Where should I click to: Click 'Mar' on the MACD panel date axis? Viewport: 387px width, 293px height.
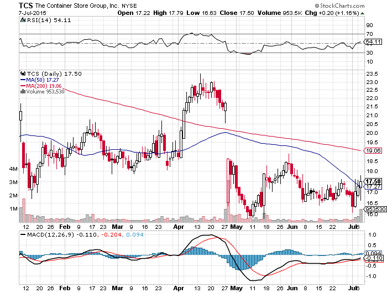(117, 288)
